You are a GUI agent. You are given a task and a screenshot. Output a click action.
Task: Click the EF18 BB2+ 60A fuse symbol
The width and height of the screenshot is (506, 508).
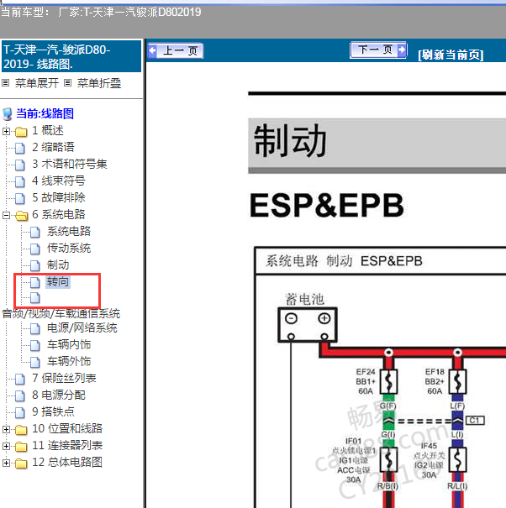click(x=458, y=382)
